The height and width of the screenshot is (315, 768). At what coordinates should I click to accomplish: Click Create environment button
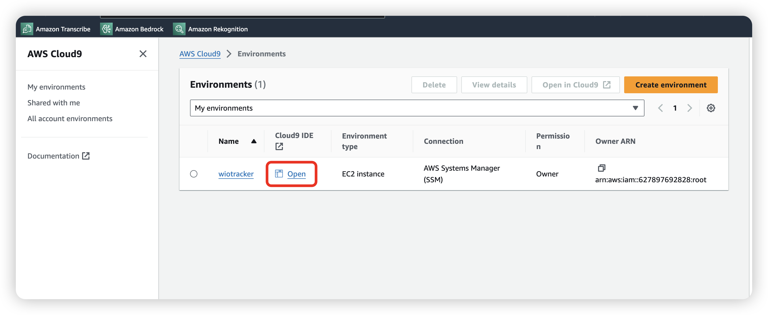coord(671,85)
